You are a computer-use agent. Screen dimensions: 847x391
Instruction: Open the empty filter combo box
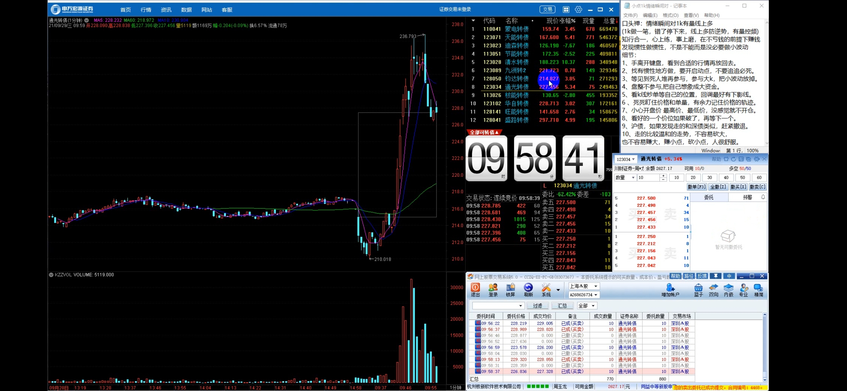(498, 306)
